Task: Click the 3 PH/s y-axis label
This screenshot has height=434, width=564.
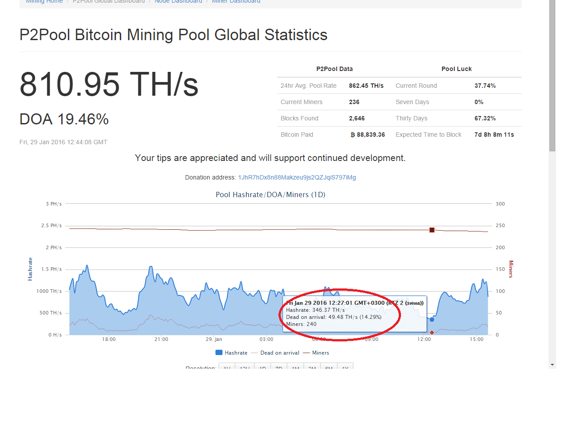Action: point(54,204)
